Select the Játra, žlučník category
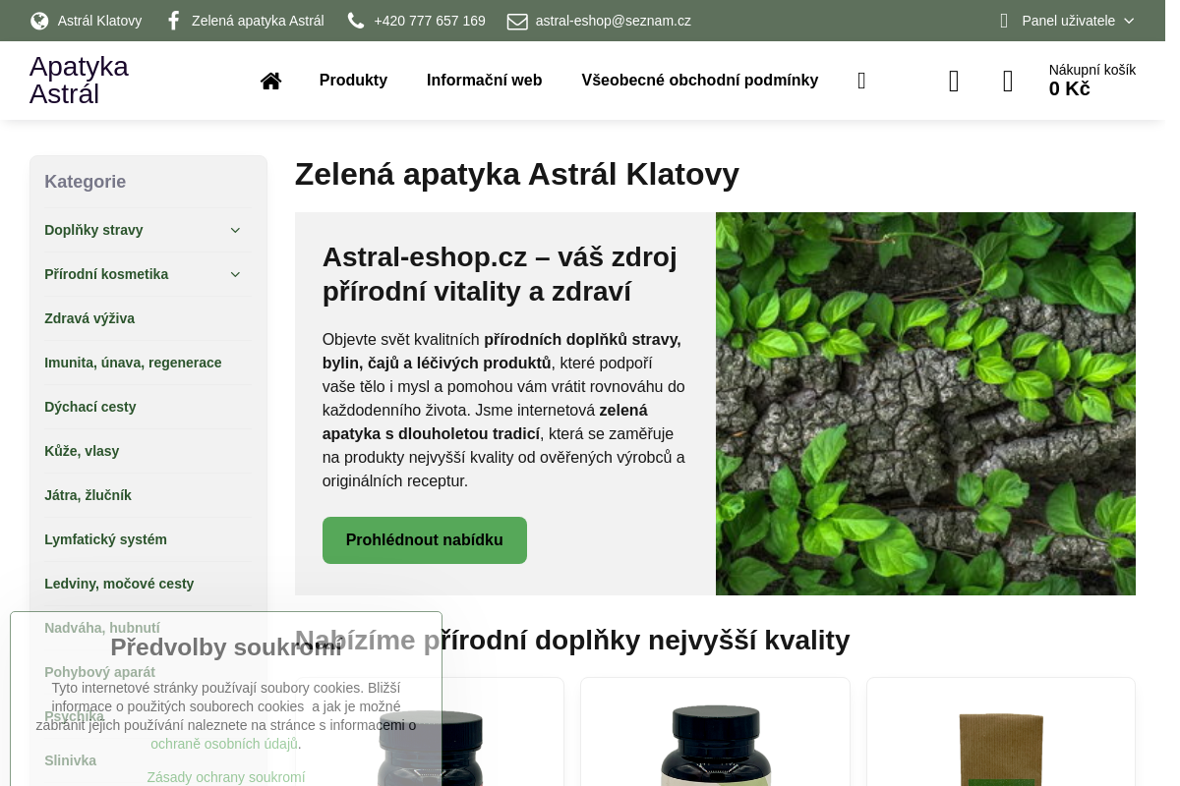 coord(88,495)
